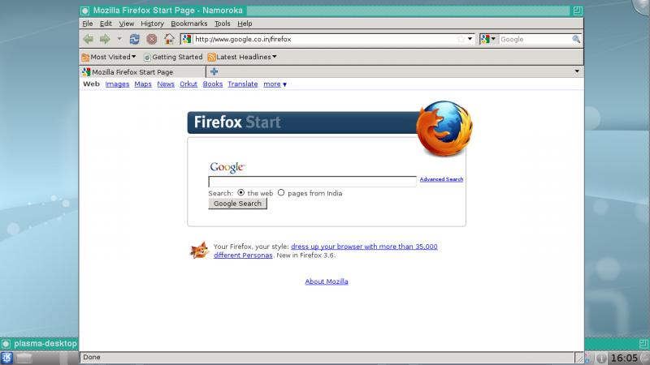Image resolution: width=650 pixels, height=365 pixels.
Task: Go to Home page icon
Action: click(169, 39)
